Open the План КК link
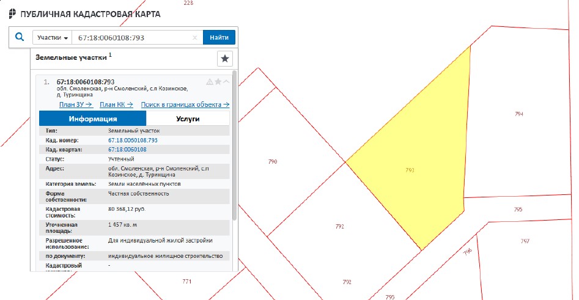The height and width of the screenshot is (300, 579). [x=116, y=104]
